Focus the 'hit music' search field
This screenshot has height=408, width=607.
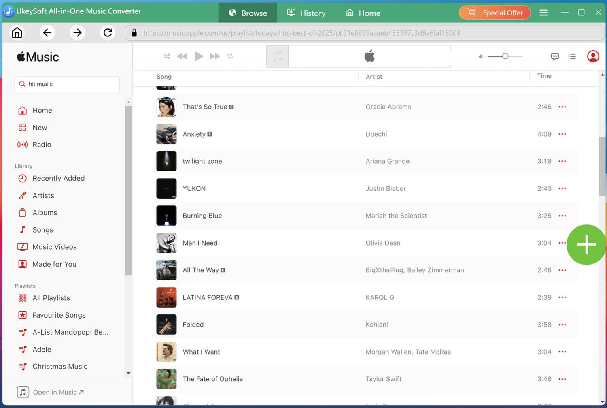coord(67,84)
